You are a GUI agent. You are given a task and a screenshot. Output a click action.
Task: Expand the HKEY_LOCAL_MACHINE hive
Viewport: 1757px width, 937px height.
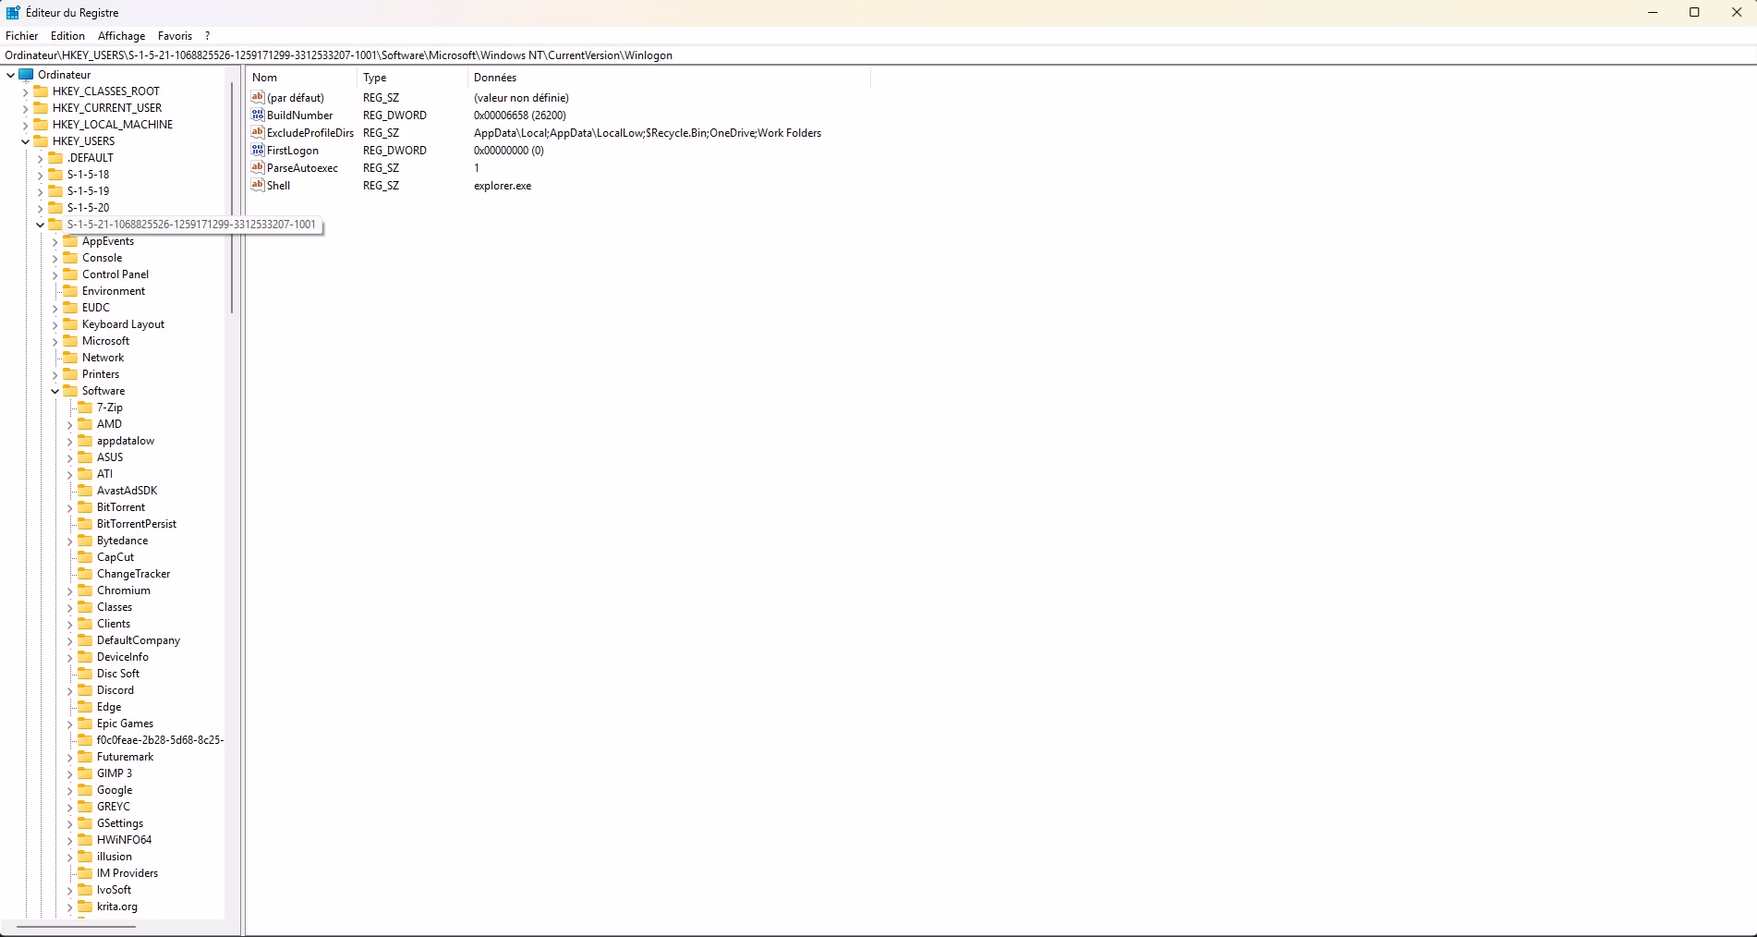(25, 125)
